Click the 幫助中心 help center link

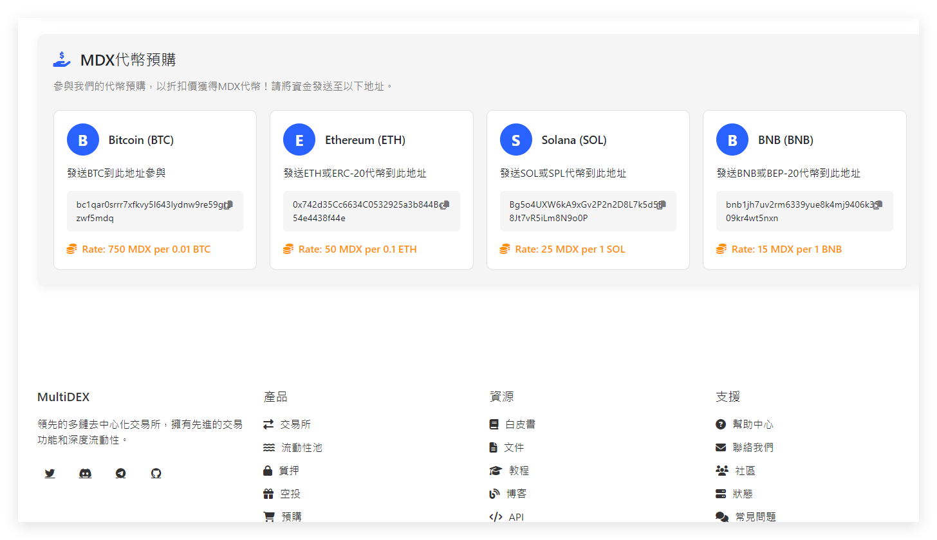point(752,424)
